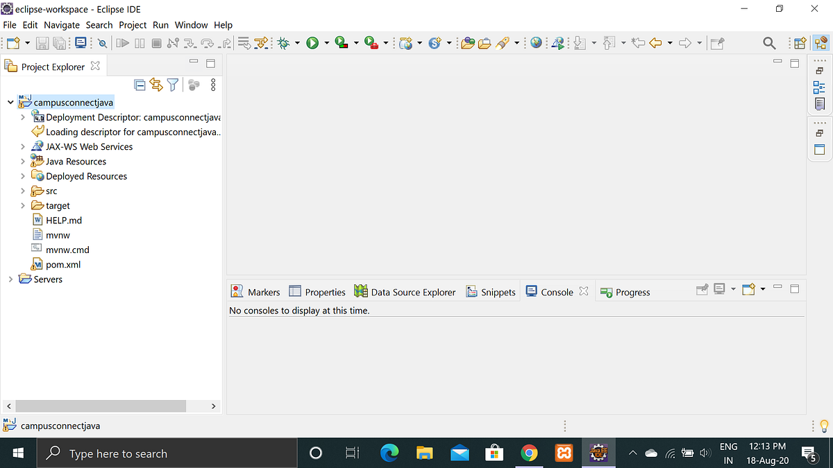
Task: Click the Open Perspective icon near top right
Action: pyautogui.click(x=800, y=43)
